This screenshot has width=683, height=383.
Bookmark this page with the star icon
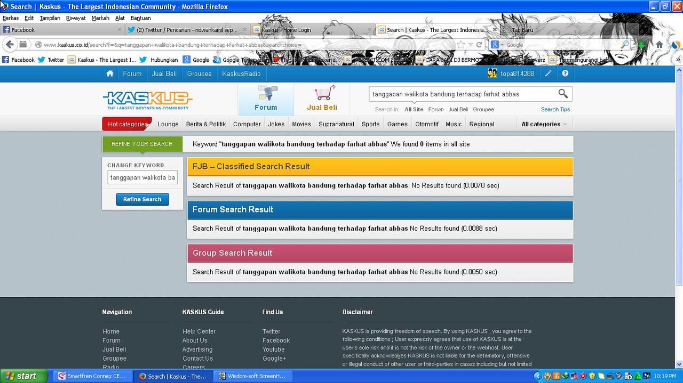click(x=461, y=45)
